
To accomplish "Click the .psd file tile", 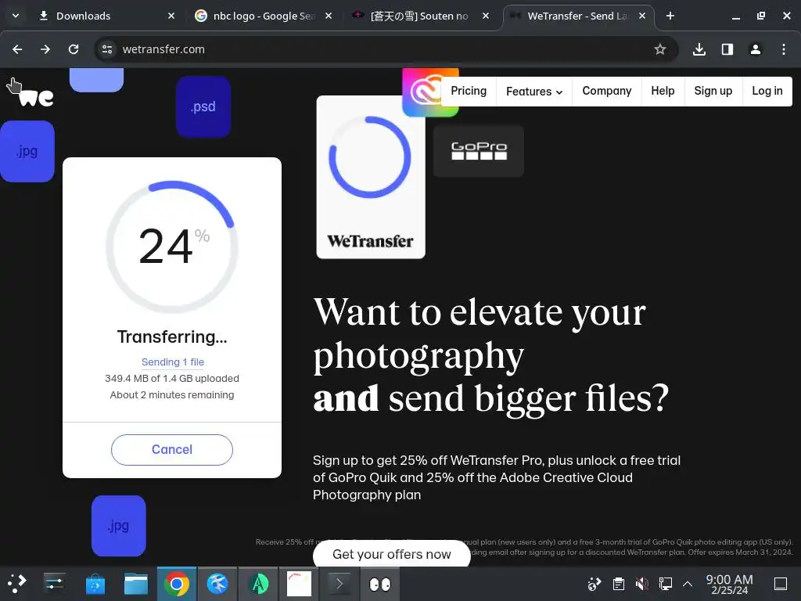I will click(x=203, y=106).
